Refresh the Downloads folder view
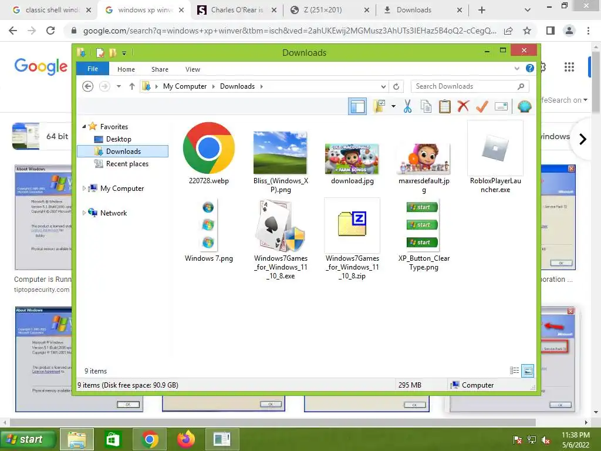This screenshot has width=601, height=451. click(x=396, y=86)
